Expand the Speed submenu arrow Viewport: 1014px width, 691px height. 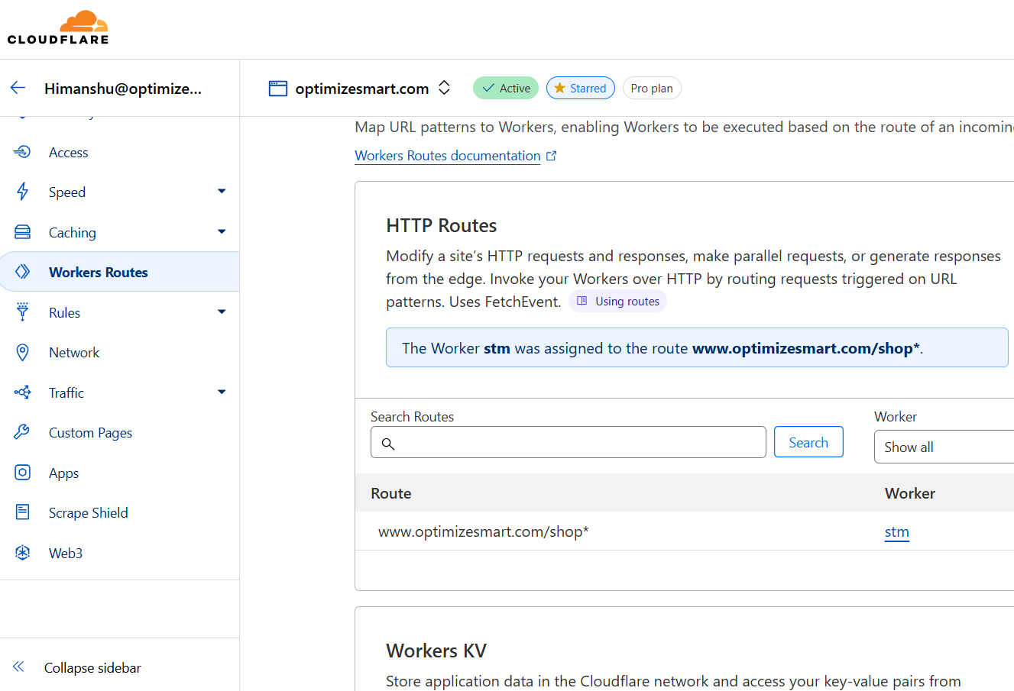coord(222,191)
